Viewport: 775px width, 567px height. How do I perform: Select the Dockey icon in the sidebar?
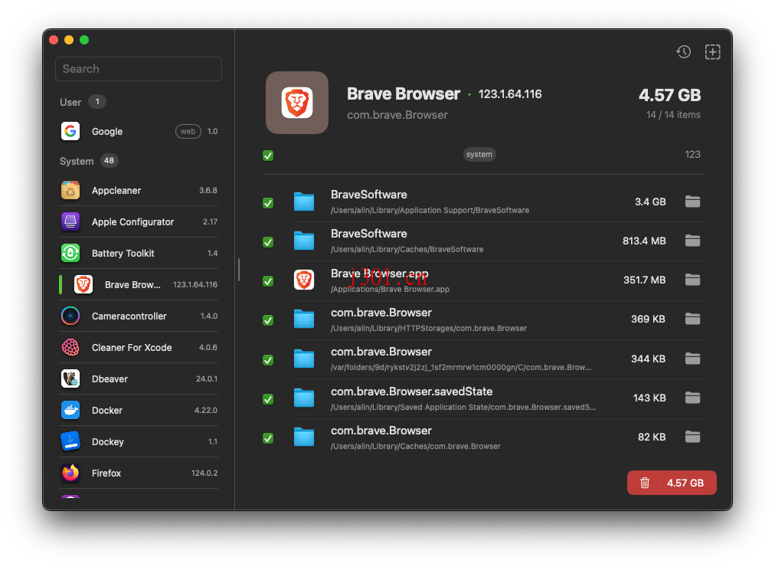[70, 441]
